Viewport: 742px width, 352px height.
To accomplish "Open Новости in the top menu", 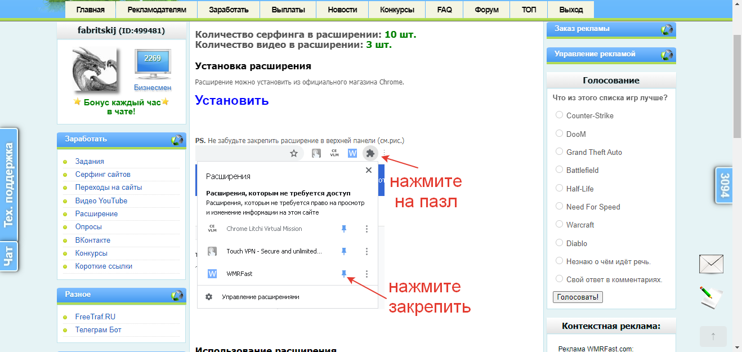I will pos(342,10).
